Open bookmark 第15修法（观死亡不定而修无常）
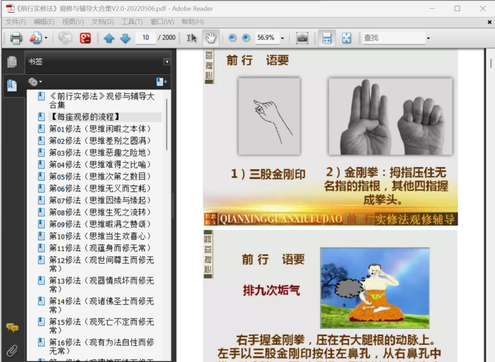Screen dimensions: 495x362 point(102,326)
